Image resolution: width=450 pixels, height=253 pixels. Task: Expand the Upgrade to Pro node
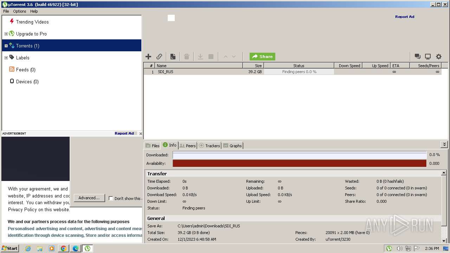tap(6, 34)
